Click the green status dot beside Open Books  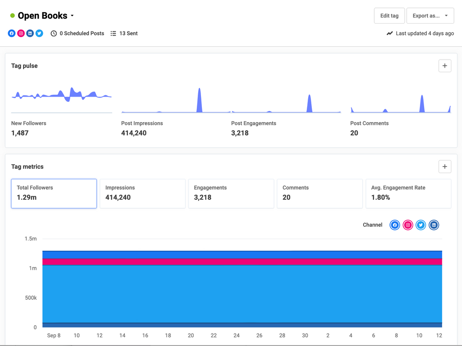click(12, 15)
